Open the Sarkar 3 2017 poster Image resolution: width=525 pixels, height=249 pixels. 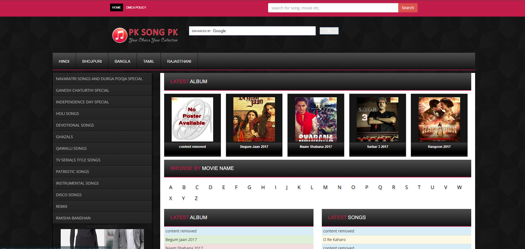point(378,119)
